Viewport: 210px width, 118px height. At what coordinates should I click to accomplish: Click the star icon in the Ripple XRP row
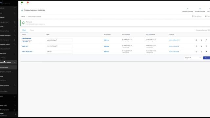[196, 46]
